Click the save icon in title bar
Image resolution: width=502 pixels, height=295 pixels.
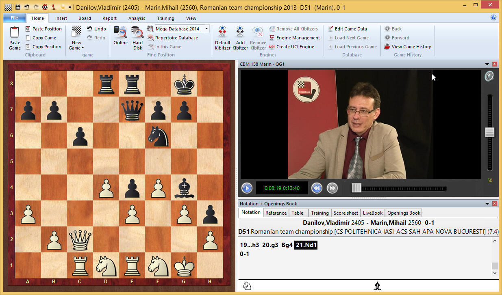tap(18, 7)
